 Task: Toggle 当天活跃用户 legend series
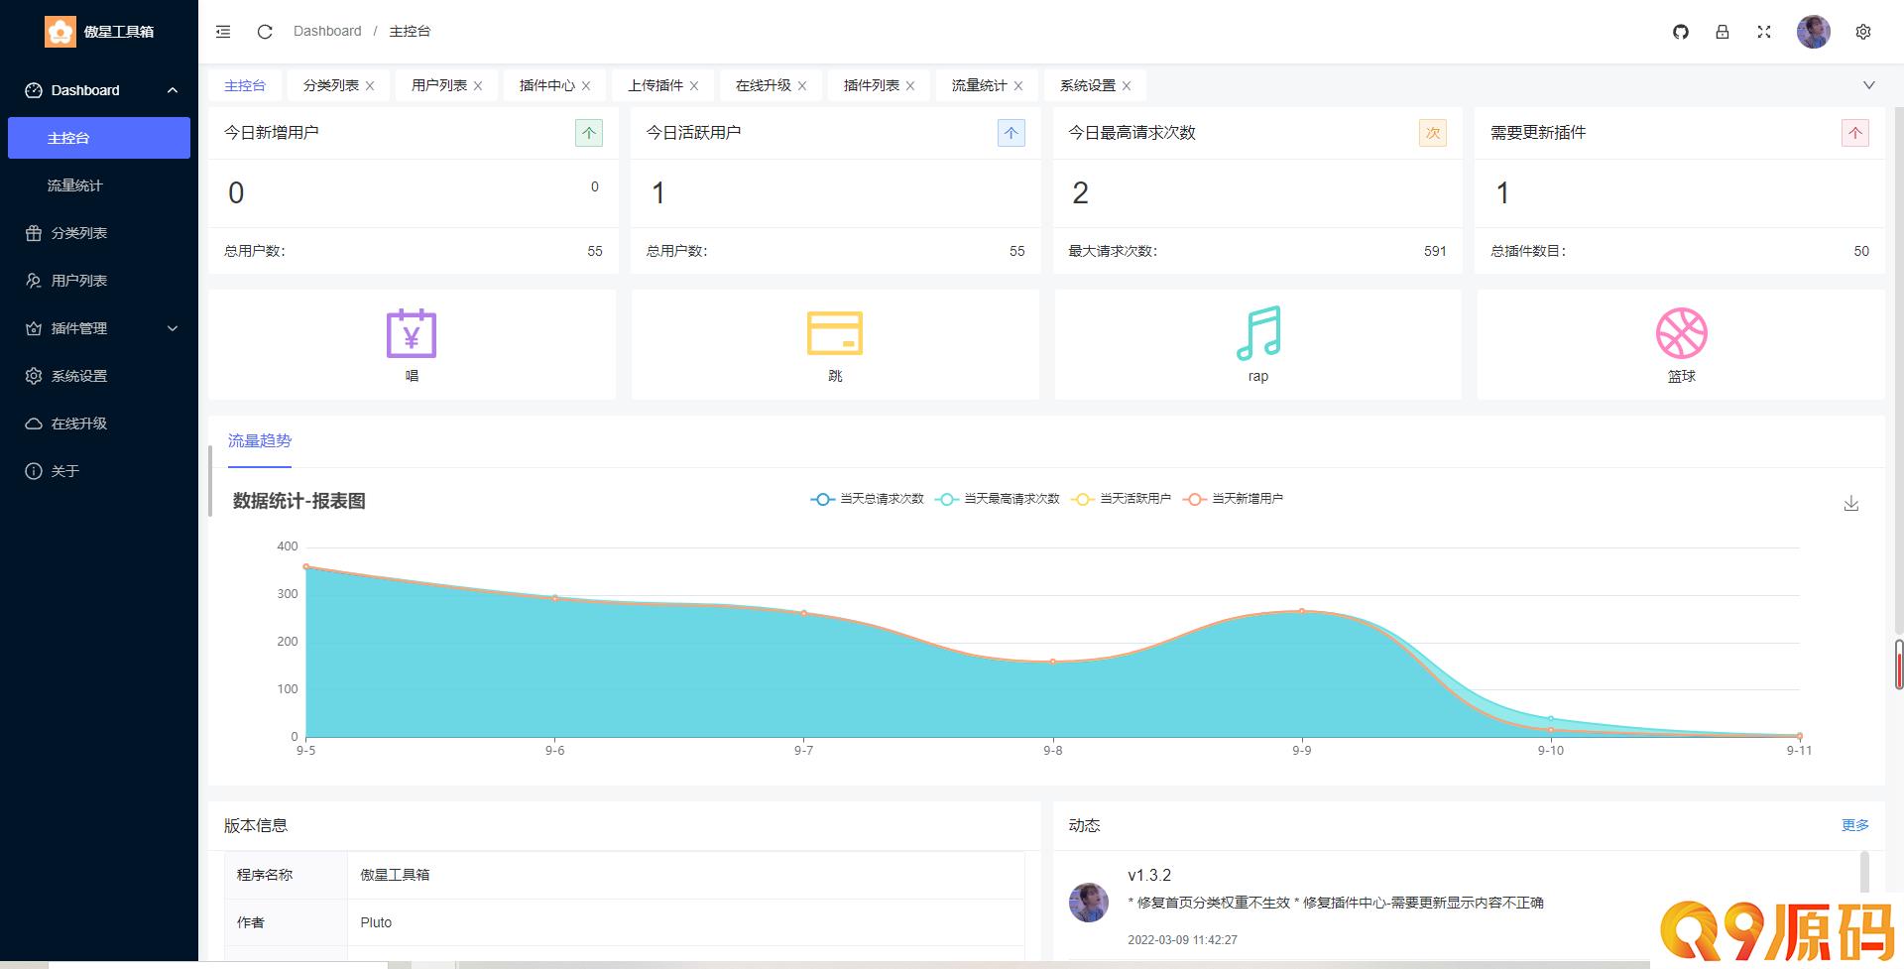[1122, 499]
